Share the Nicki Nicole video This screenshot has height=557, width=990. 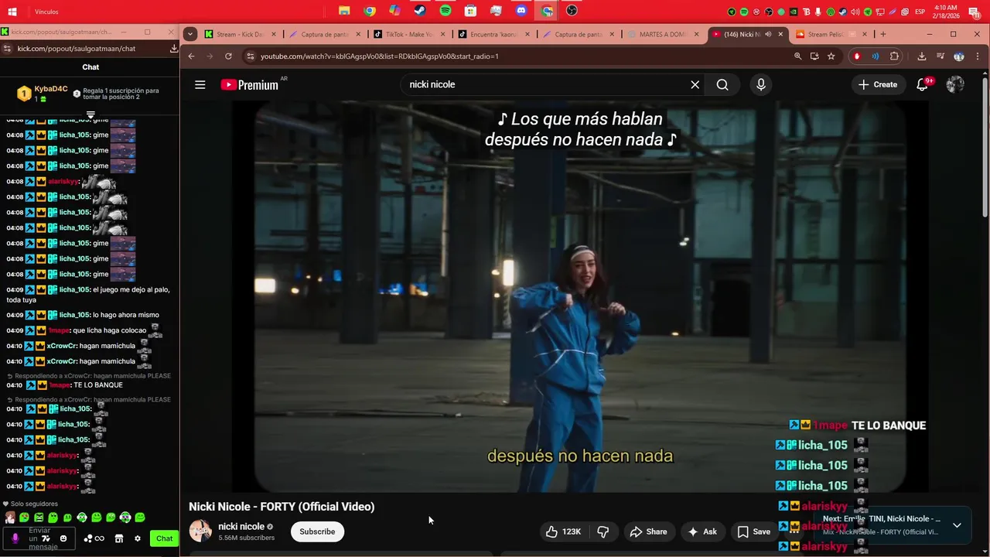[x=648, y=531]
